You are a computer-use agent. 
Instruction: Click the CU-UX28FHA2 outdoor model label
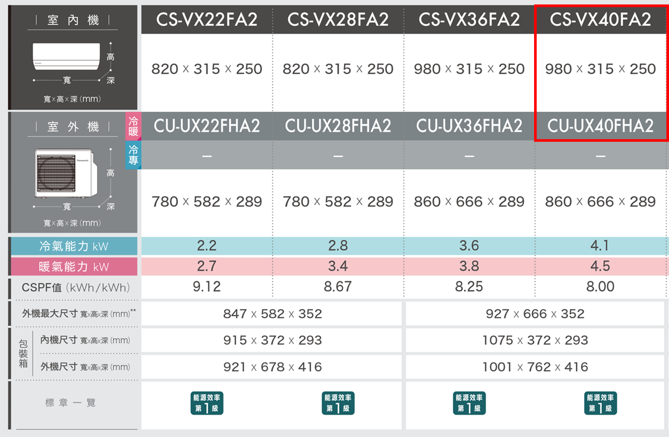pos(338,126)
